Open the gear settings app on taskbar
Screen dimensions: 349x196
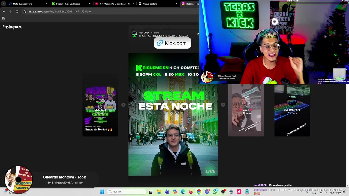(231, 192)
